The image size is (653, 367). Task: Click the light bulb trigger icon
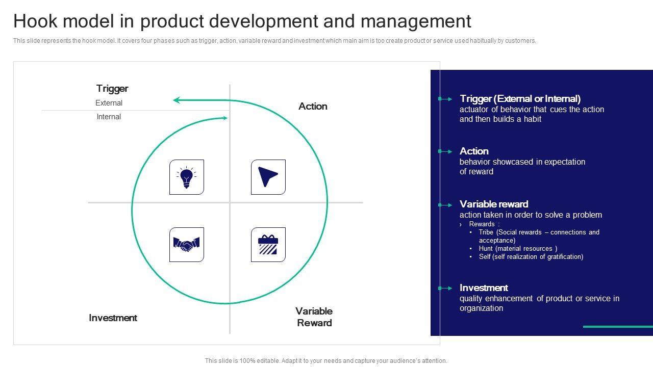187,177
